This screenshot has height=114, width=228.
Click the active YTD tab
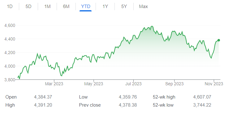86,6
